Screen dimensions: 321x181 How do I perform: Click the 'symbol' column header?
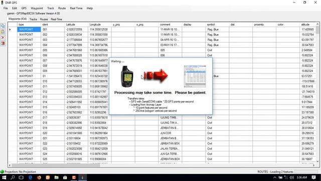click(217, 25)
